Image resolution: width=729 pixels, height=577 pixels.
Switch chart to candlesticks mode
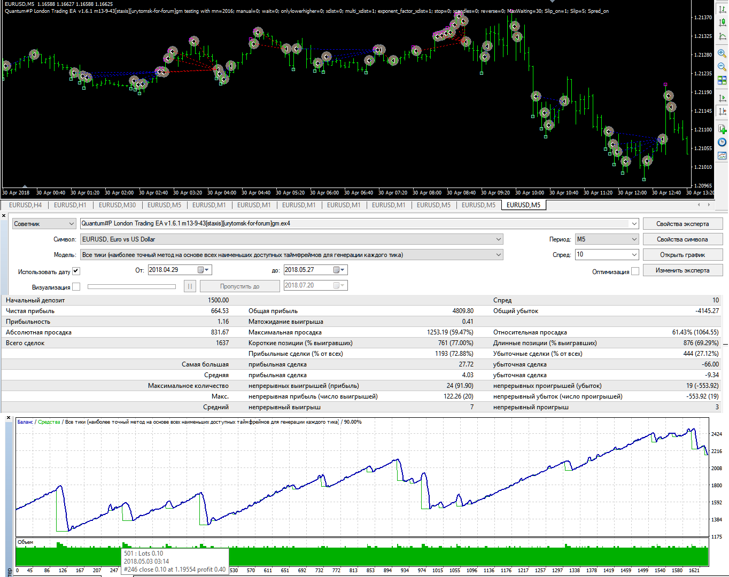722,22
